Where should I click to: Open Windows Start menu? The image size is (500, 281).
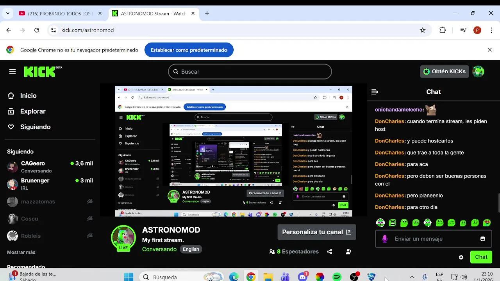[129, 277]
